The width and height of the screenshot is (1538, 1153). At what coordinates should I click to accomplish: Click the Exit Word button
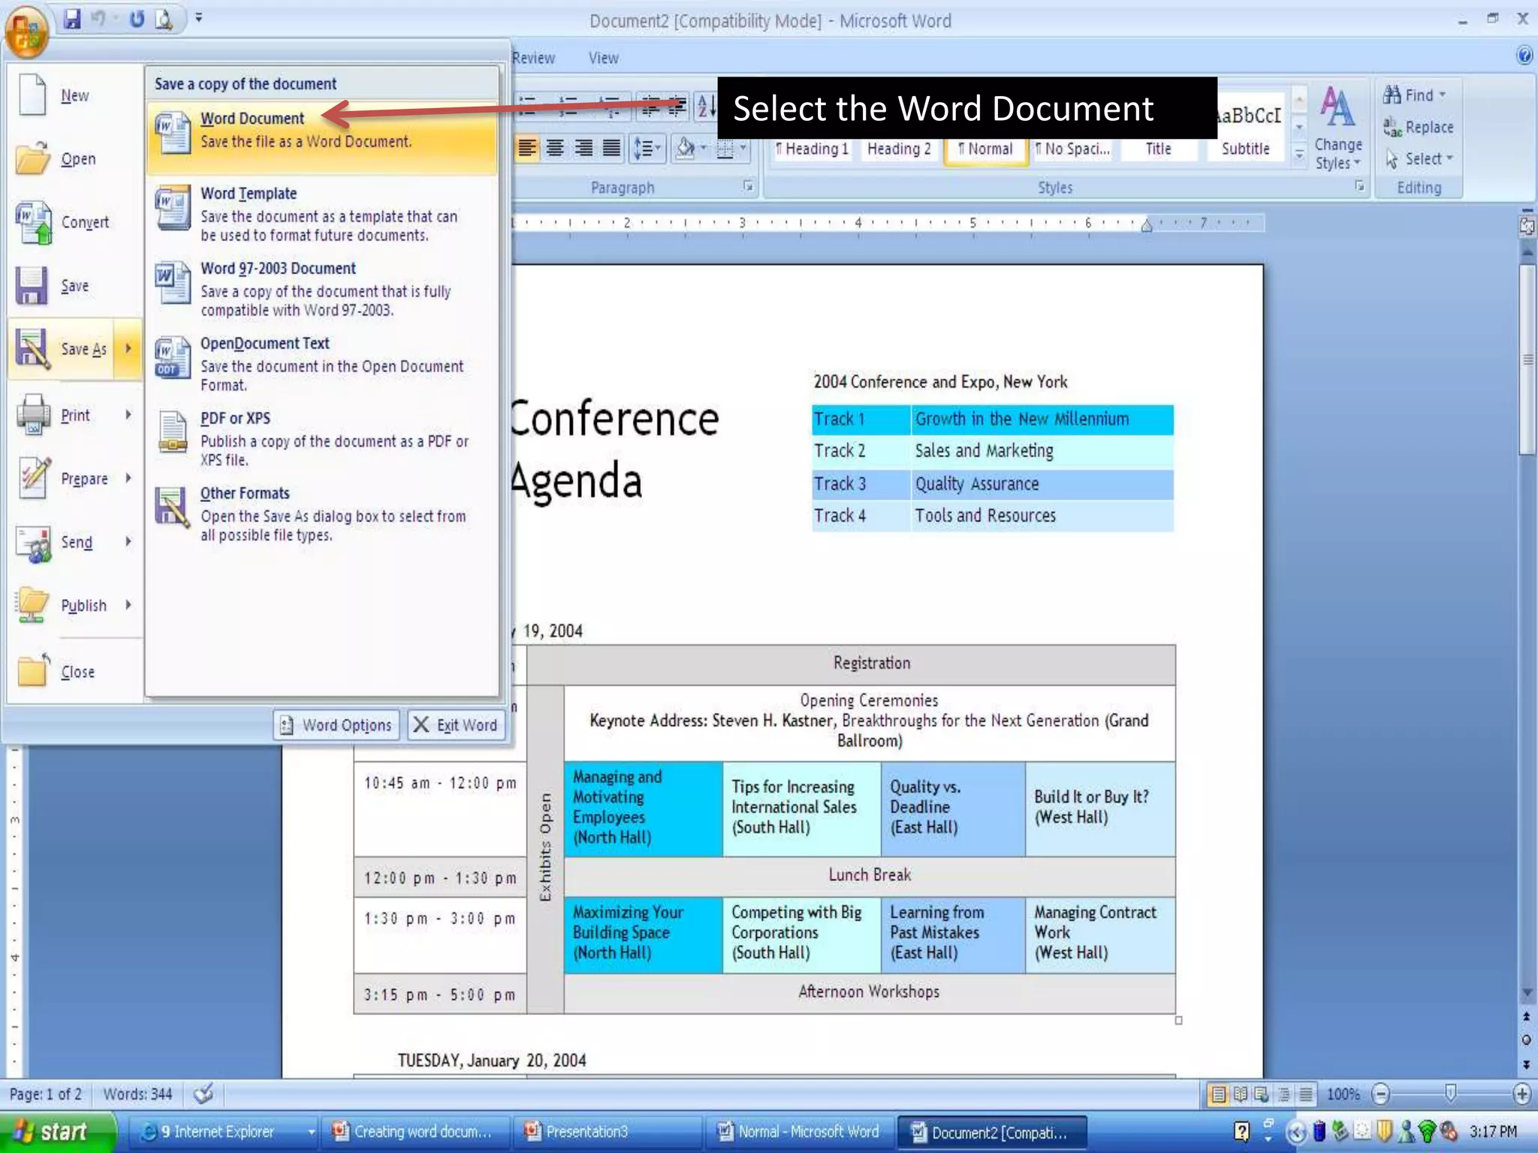pos(456,725)
